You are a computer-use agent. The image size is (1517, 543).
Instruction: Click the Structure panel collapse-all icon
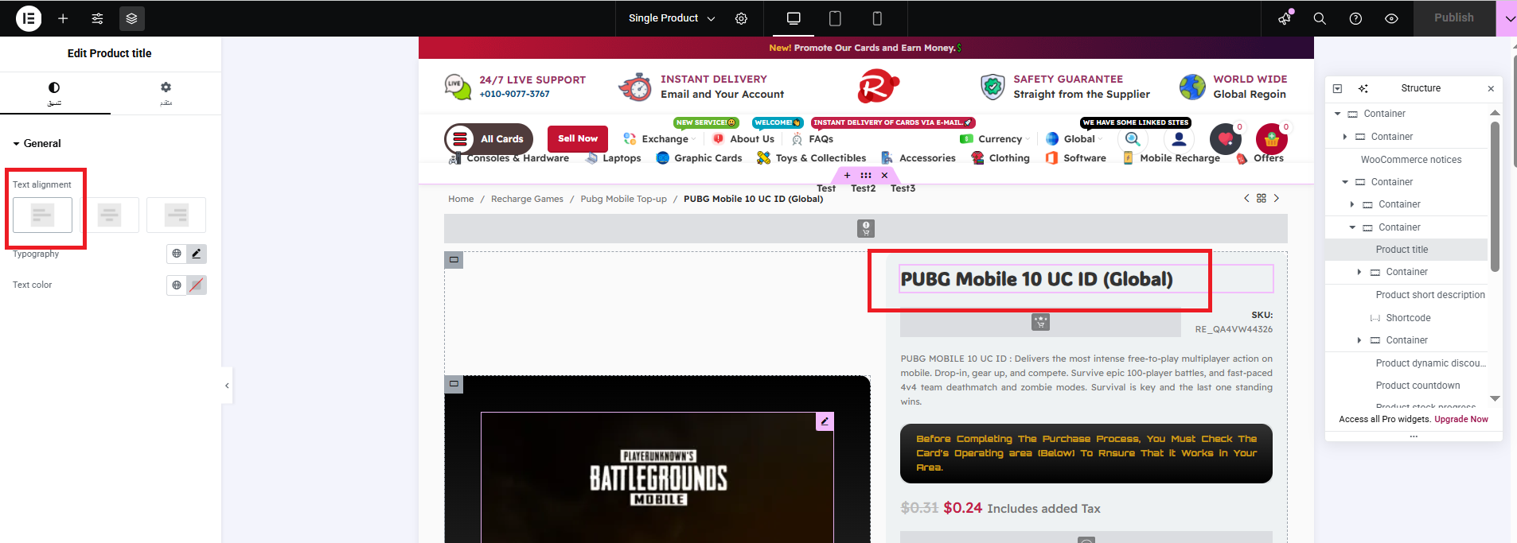click(1337, 88)
